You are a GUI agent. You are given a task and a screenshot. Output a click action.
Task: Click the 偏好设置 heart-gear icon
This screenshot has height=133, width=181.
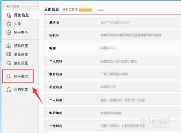coord(9,63)
